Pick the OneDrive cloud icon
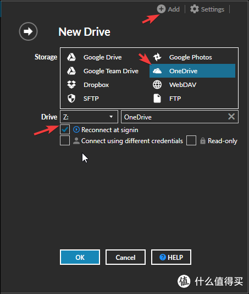Image resolution: width=249 pixels, height=294 pixels. 157,71
